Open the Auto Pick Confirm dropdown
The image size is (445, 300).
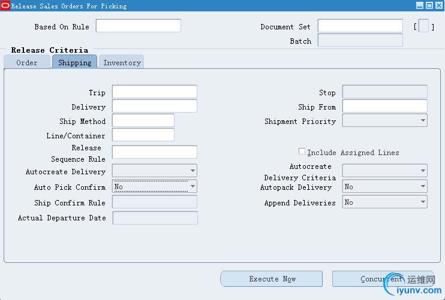point(155,186)
